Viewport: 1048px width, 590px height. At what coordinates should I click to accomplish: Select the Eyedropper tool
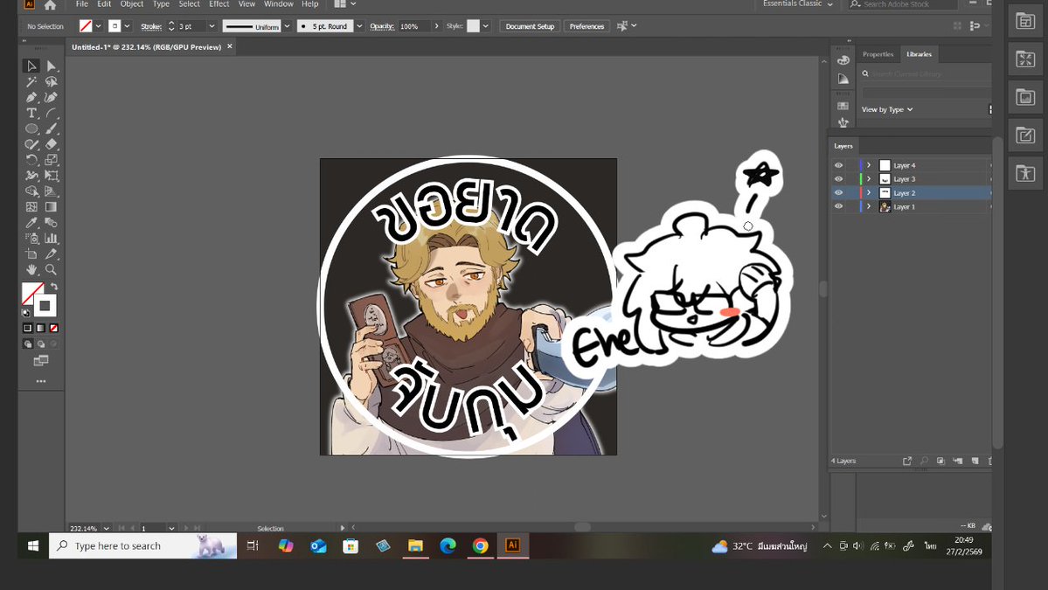pos(31,223)
